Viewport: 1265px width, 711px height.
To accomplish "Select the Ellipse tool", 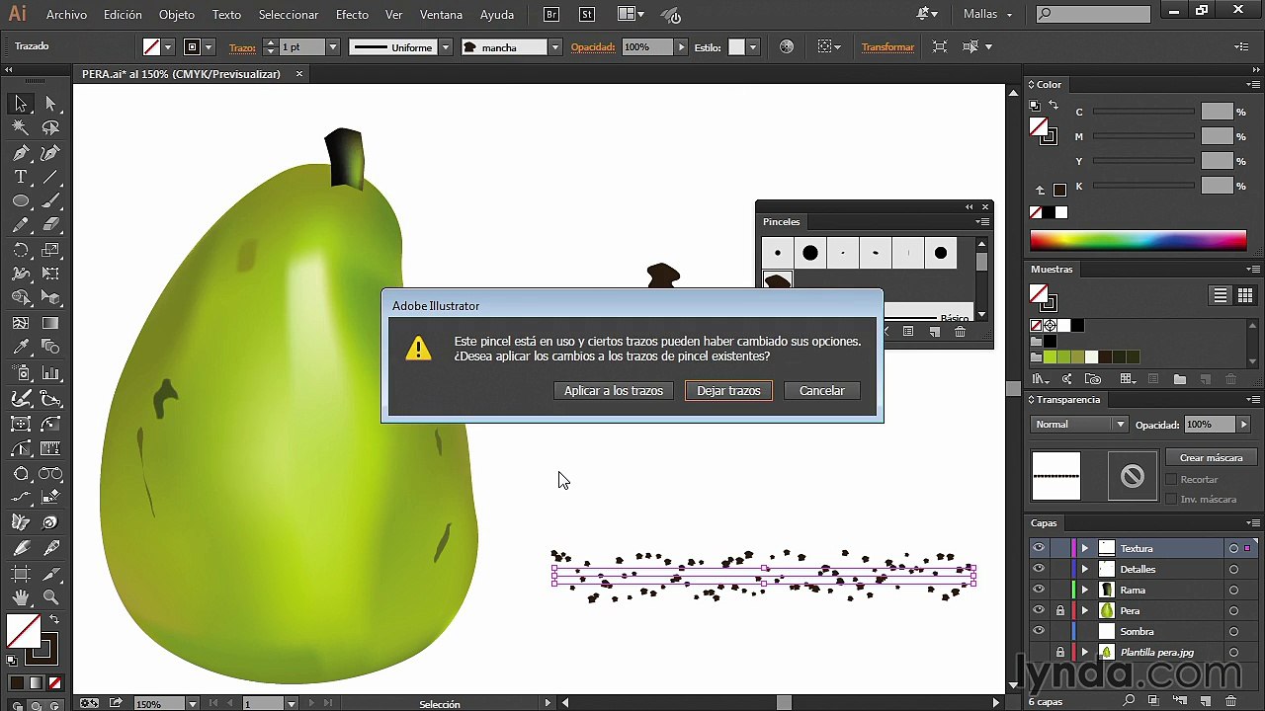I will point(21,200).
